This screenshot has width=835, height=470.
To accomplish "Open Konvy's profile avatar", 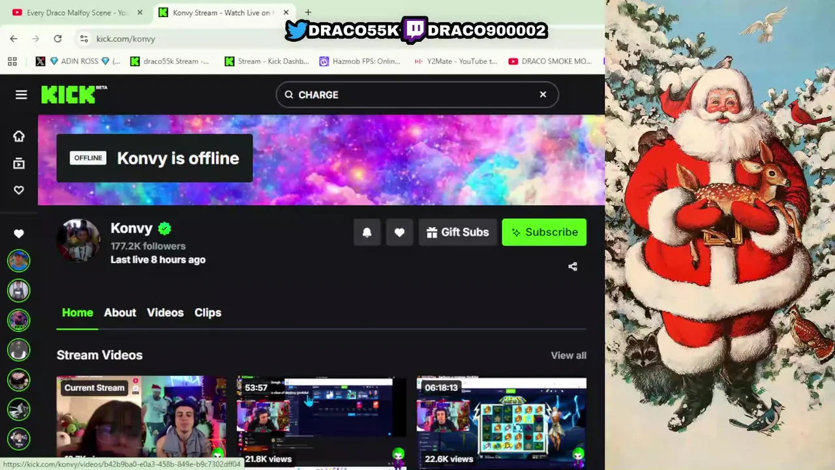I will pyautogui.click(x=78, y=240).
